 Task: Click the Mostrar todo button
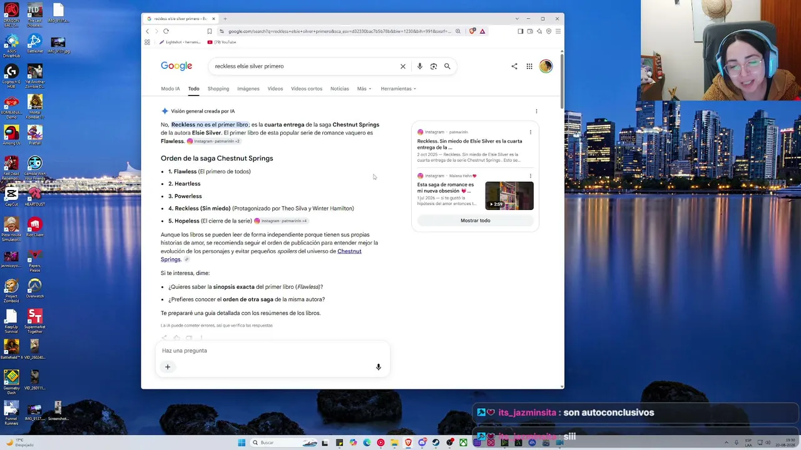point(476,221)
